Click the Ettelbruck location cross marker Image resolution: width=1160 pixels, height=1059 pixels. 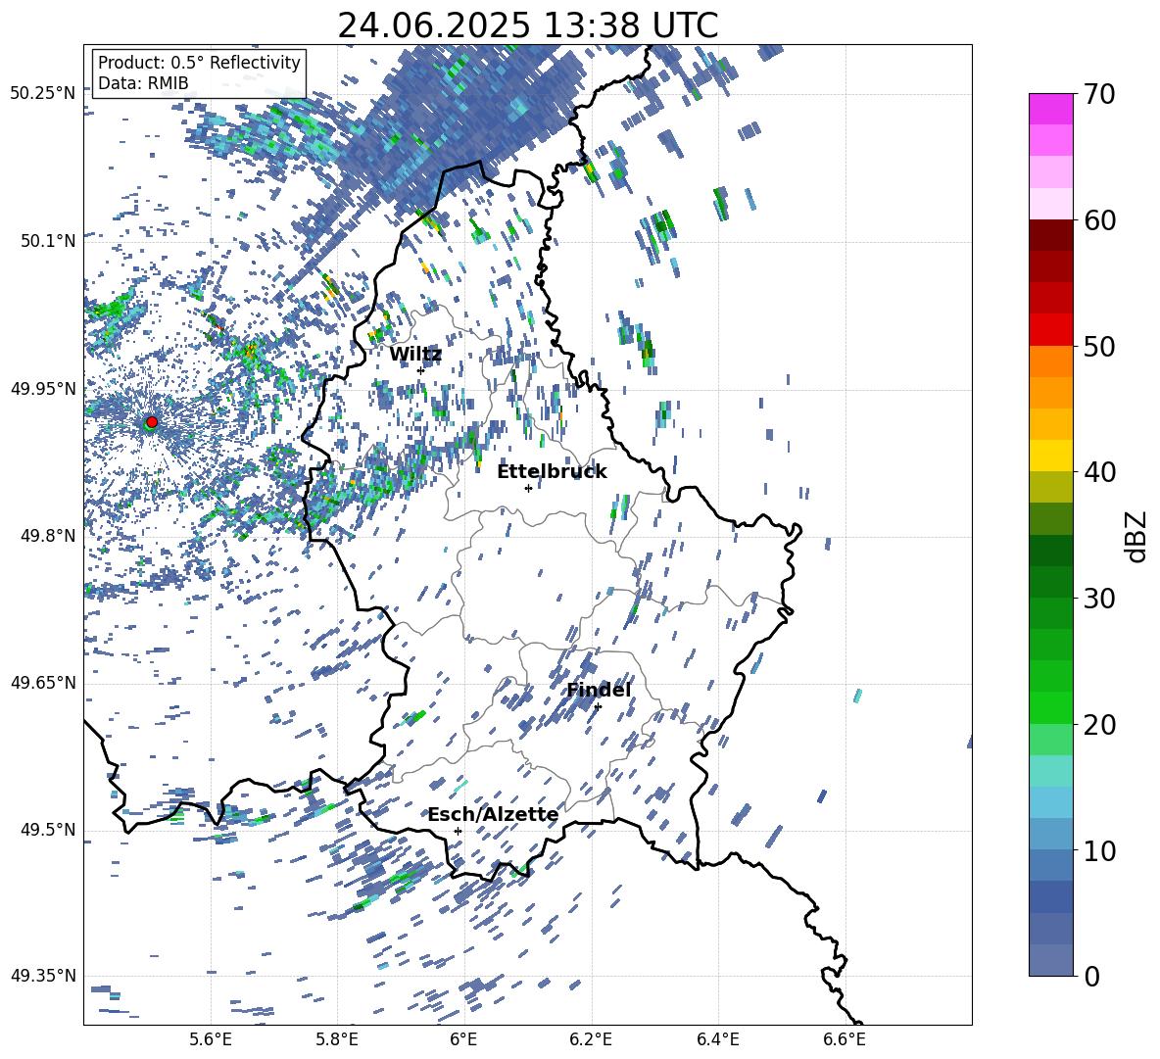tap(528, 488)
